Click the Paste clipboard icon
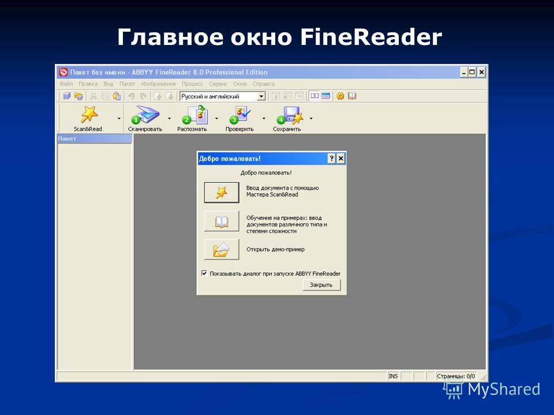554x415 pixels. coord(117,96)
